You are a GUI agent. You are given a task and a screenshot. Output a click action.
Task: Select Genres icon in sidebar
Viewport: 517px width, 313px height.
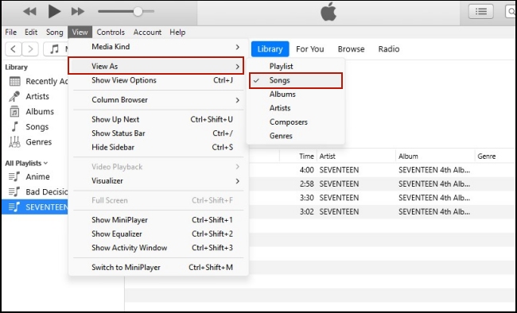click(14, 142)
